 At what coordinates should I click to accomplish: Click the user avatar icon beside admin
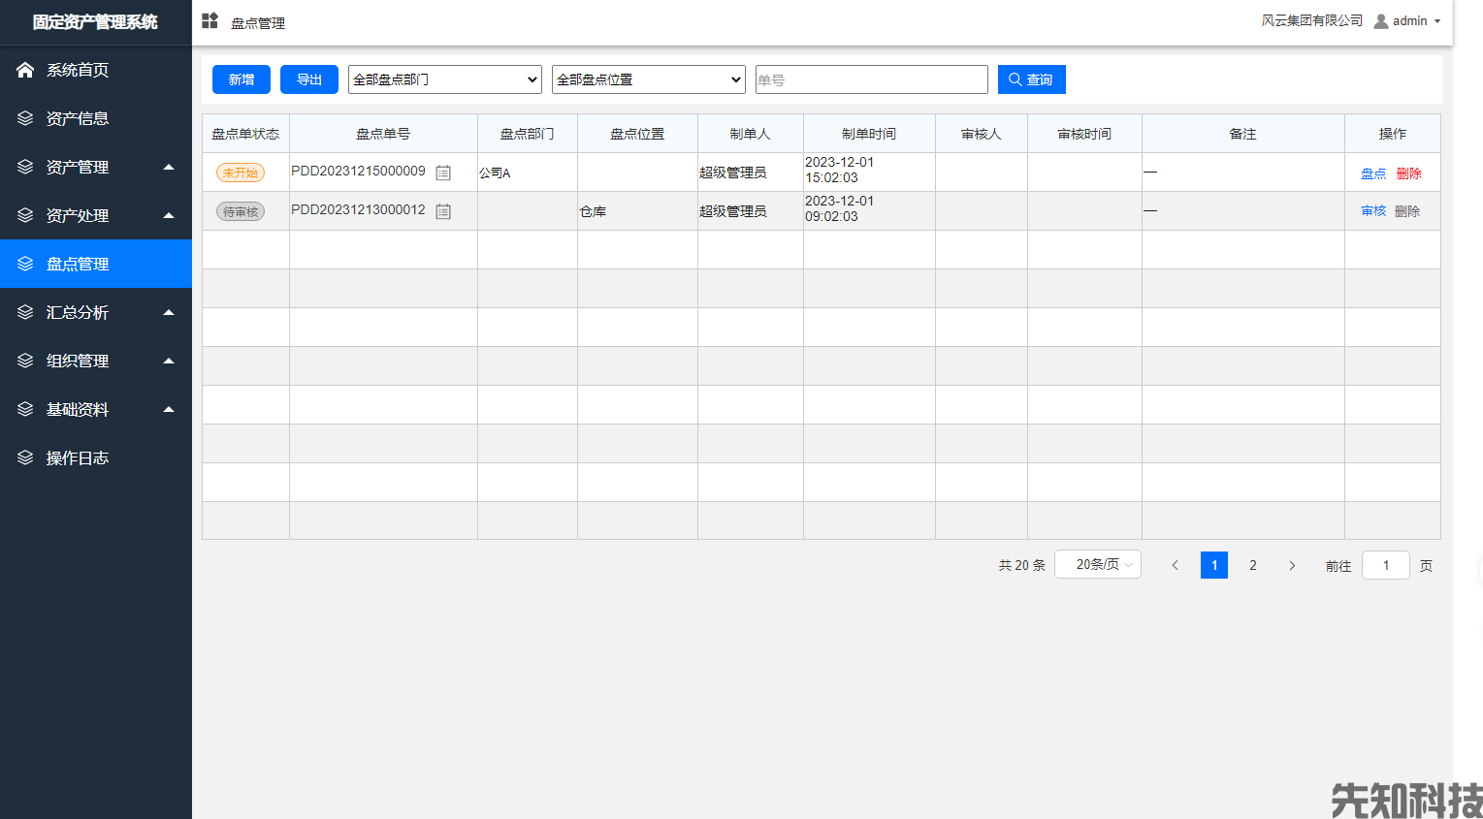pyautogui.click(x=1381, y=21)
